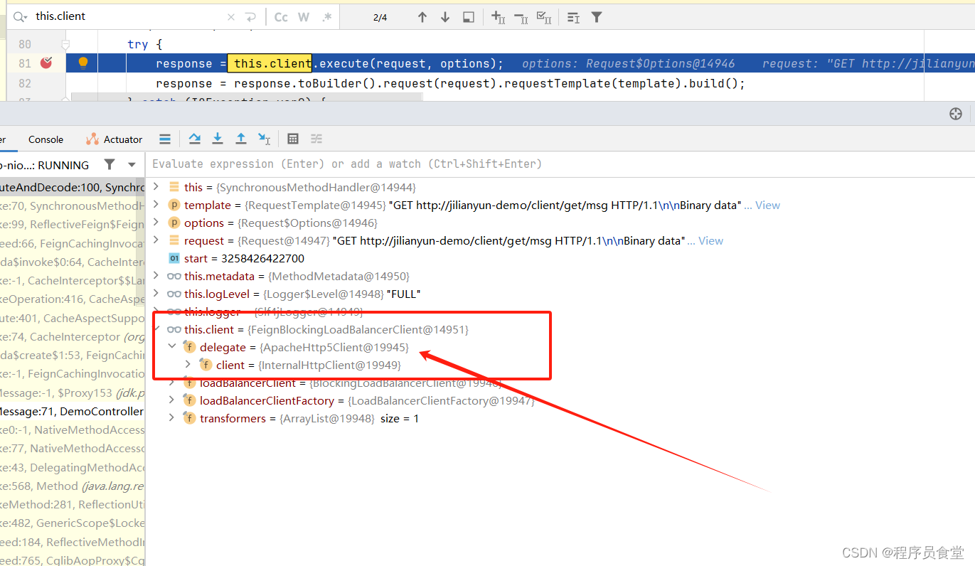Viewport: 975px width, 566px height.
Task: Open the yellow intention bulb on line 81
Action: pos(82,63)
